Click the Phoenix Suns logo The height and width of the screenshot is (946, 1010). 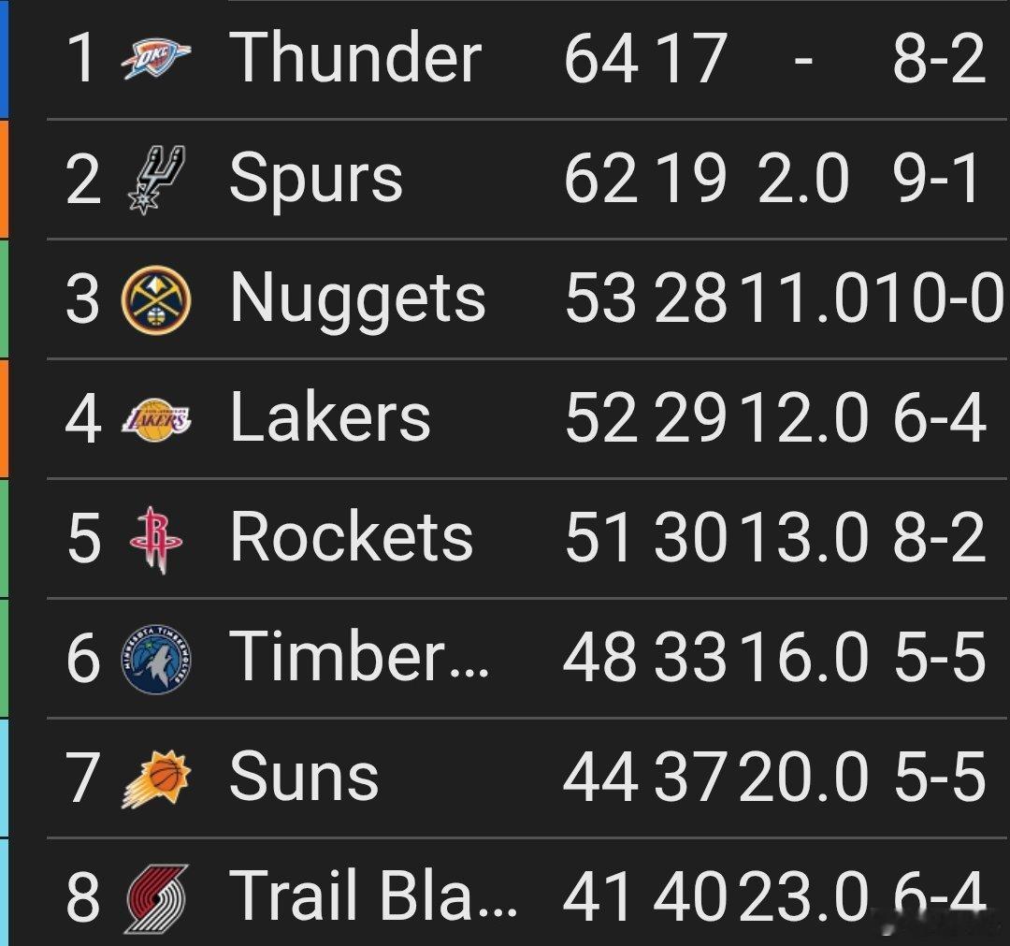coord(156,779)
